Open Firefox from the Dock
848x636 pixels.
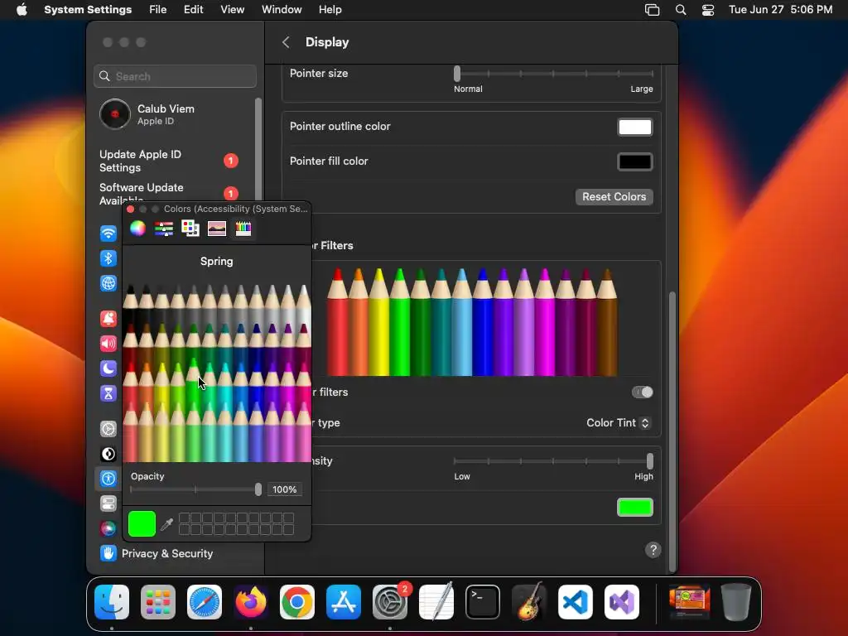[x=251, y=602]
